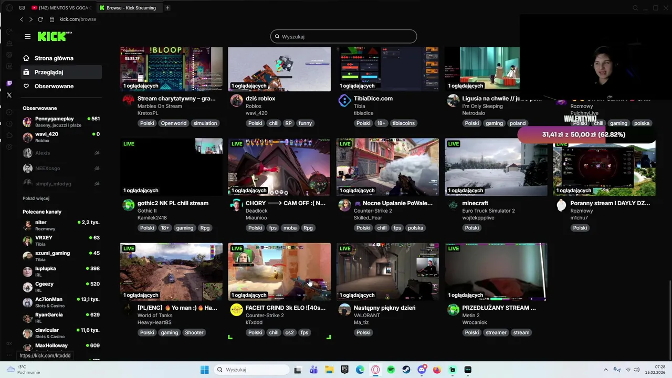Select the Shooter tag under World of Tanks
This screenshot has width=672, height=378.
pyautogui.click(x=194, y=332)
